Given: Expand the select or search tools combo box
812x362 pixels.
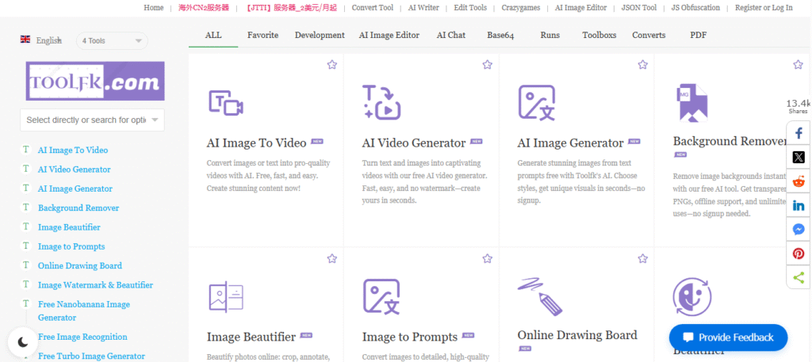Looking at the screenshot, I should click(x=92, y=120).
